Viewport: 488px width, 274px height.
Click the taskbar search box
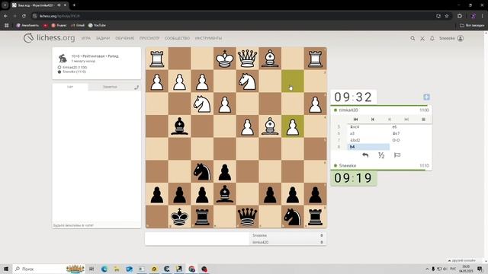(x=49, y=269)
